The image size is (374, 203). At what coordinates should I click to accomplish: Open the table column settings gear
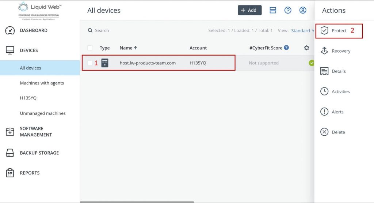[x=306, y=48]
